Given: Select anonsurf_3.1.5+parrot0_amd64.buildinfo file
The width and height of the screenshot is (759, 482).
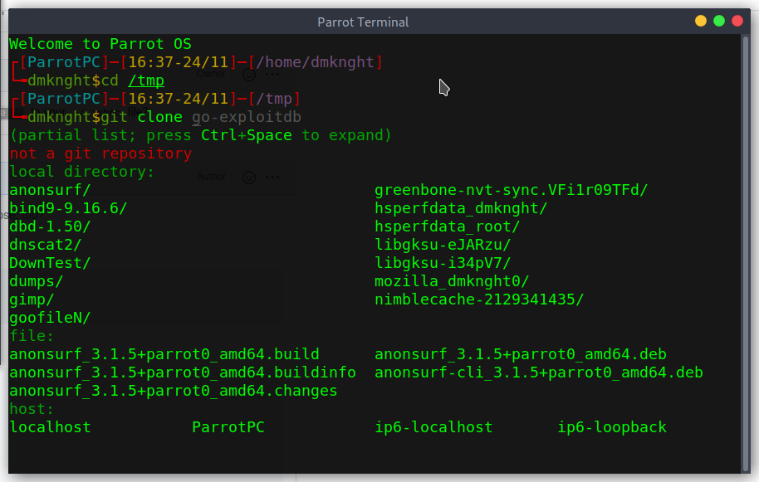Looking at the screenshot, I should coord(183,372).
